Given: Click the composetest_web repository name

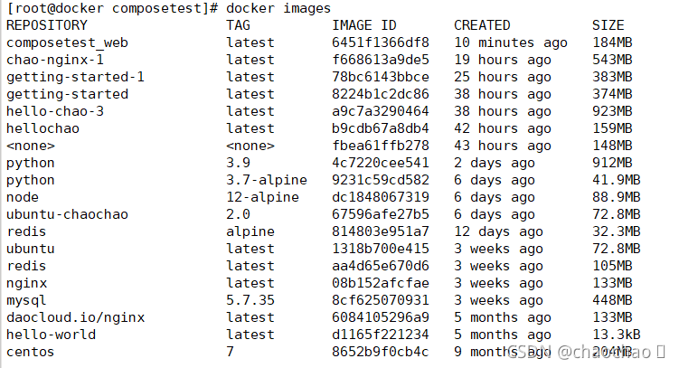Looking at the screenshot, I should tap(67, 42).
